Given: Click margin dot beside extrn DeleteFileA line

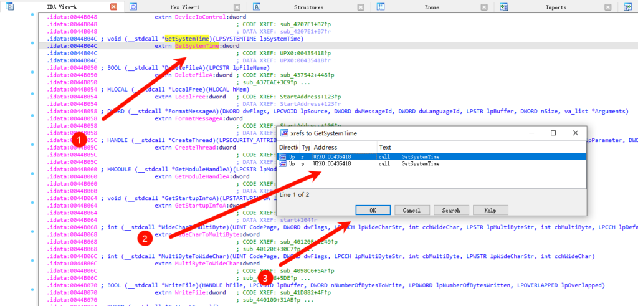Looking at the screenshot, I should [x=32, y=72].
